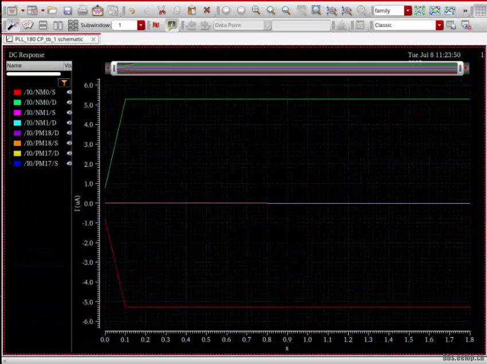487x364 pixels.
Task: Toggle visibility of /I0/NM0/S trace
Action: [69, 92]
